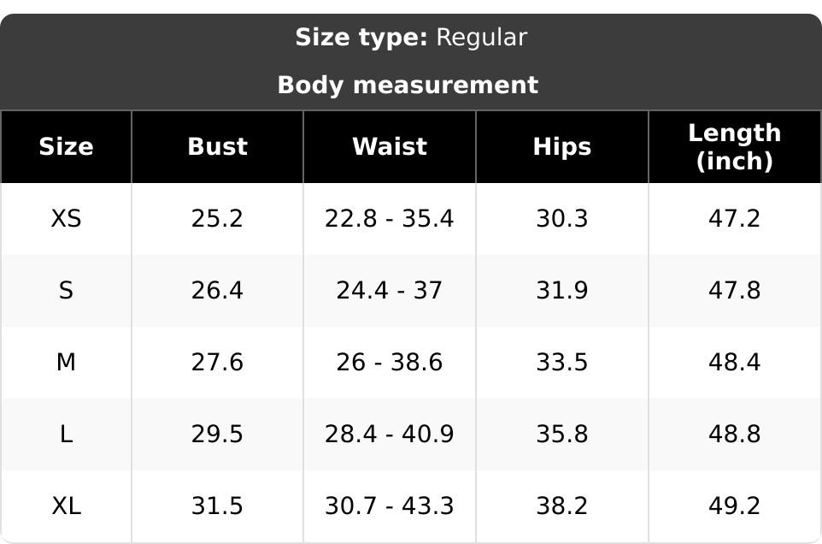Viewport: 822px width, 544px height.
Task: Select waist range 24.4 - 37
Action: click(x=390, y=290)
